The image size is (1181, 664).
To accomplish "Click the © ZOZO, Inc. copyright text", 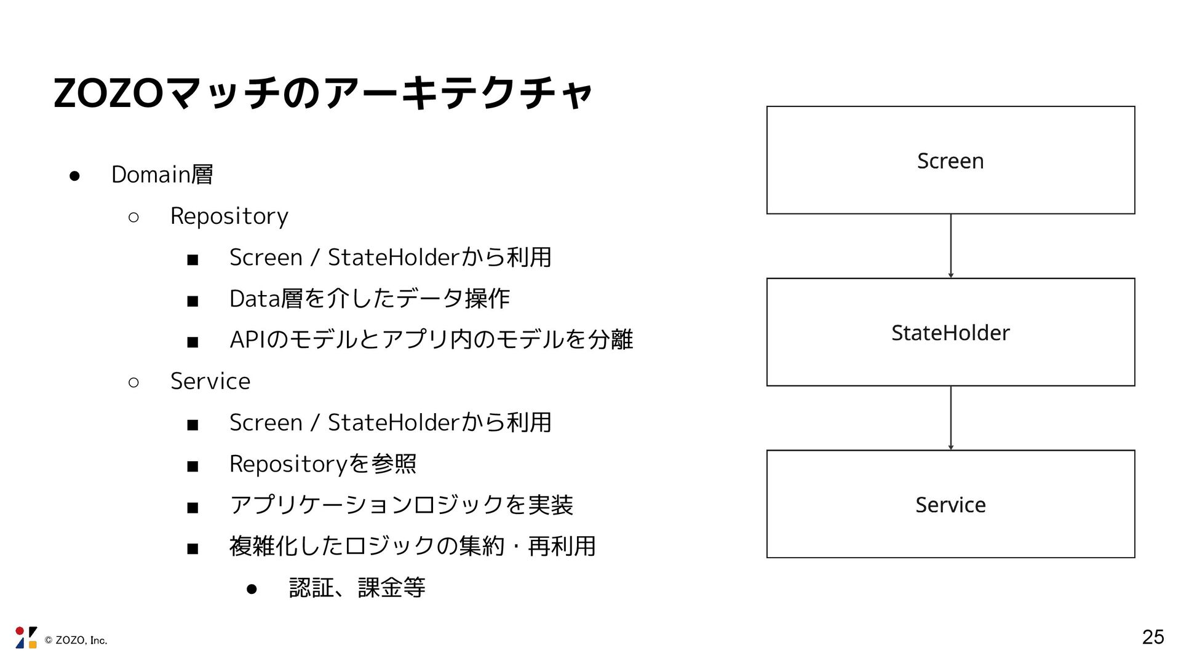I will point(76,641).
